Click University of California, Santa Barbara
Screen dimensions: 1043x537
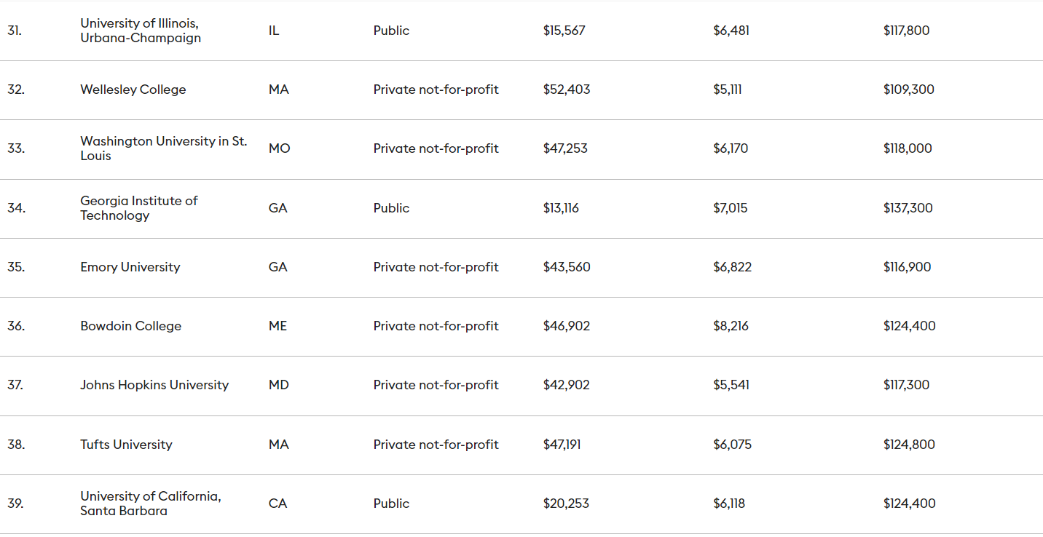pyautogui.click(x=150, y=504)
